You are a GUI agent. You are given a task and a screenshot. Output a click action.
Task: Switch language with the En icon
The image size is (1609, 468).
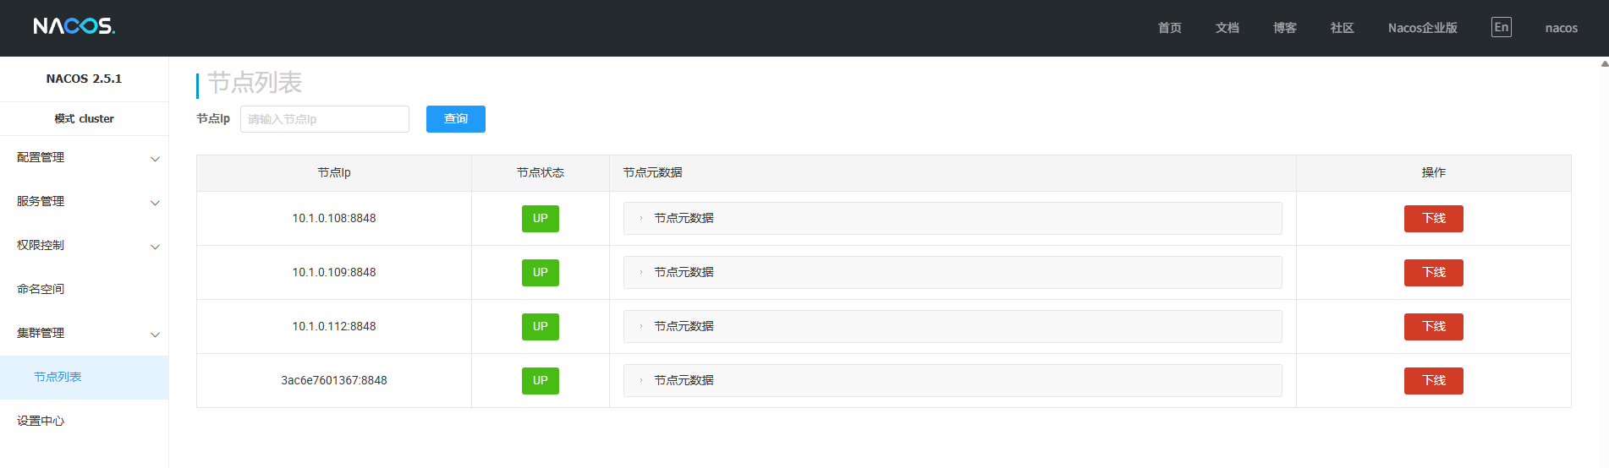click(x=1501, y=27)
